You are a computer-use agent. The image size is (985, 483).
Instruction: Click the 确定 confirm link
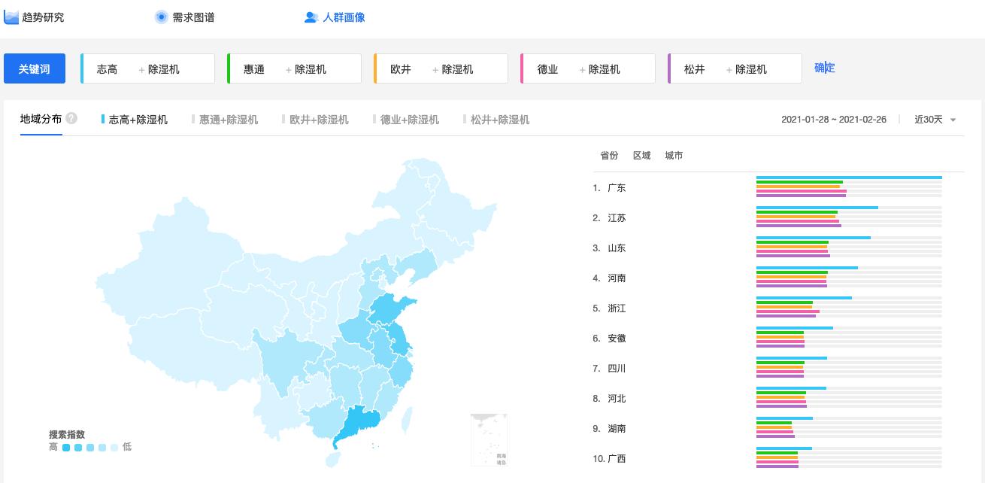pyautogui.click(x=825, y=68)
